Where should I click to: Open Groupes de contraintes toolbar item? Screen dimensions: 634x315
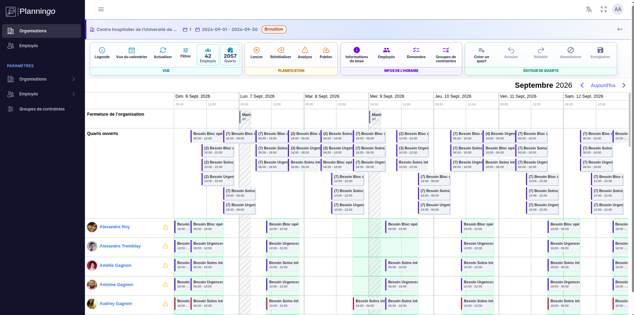click(446, 55)
